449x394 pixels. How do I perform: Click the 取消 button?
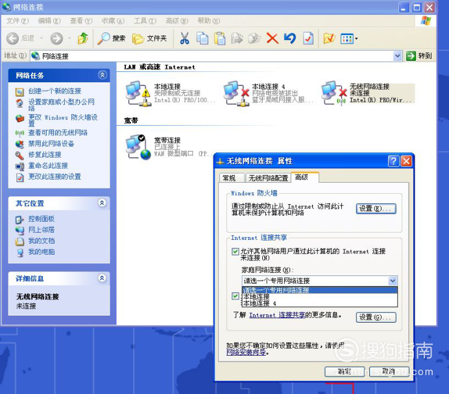click(x=389, y=372)
